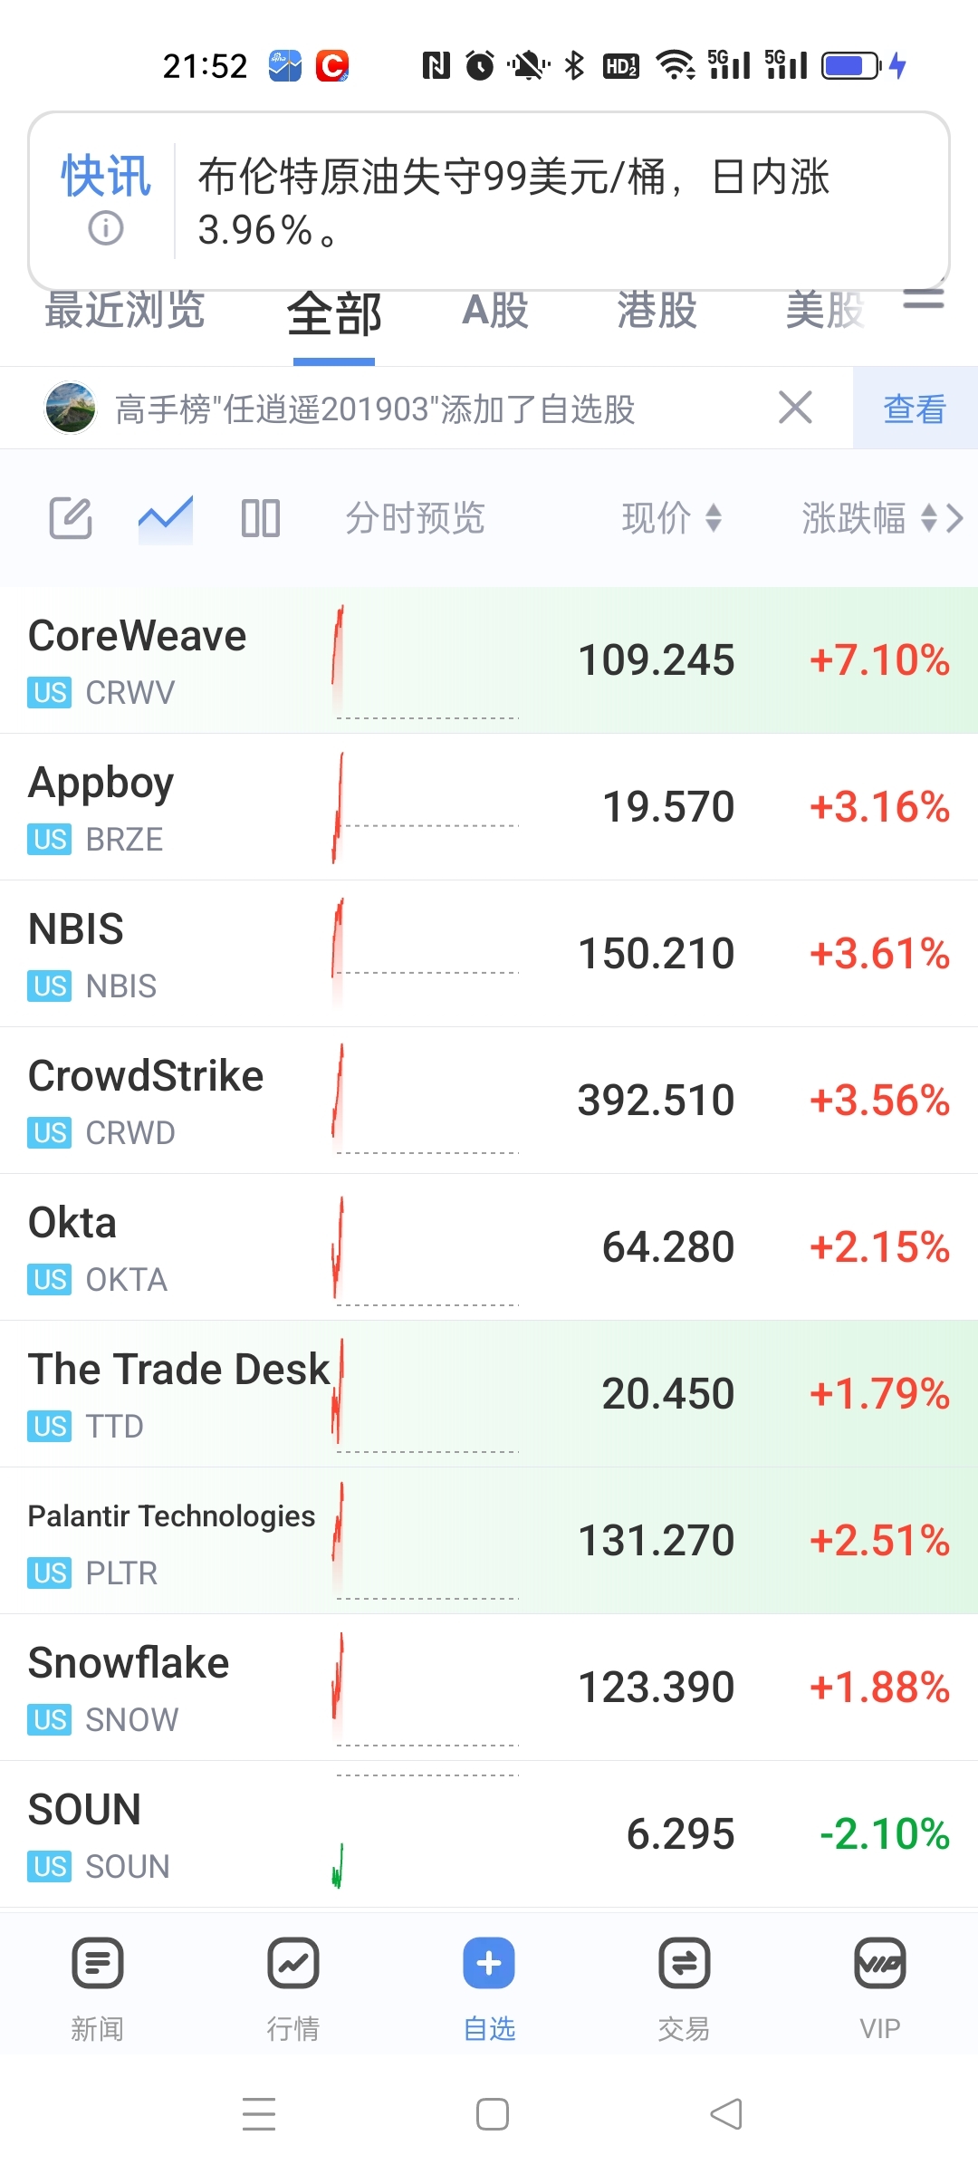Image resolution: width=978 pixels, height=2174 pixels.
Task: Open the VIP section icon
Action: (880, 1963)
